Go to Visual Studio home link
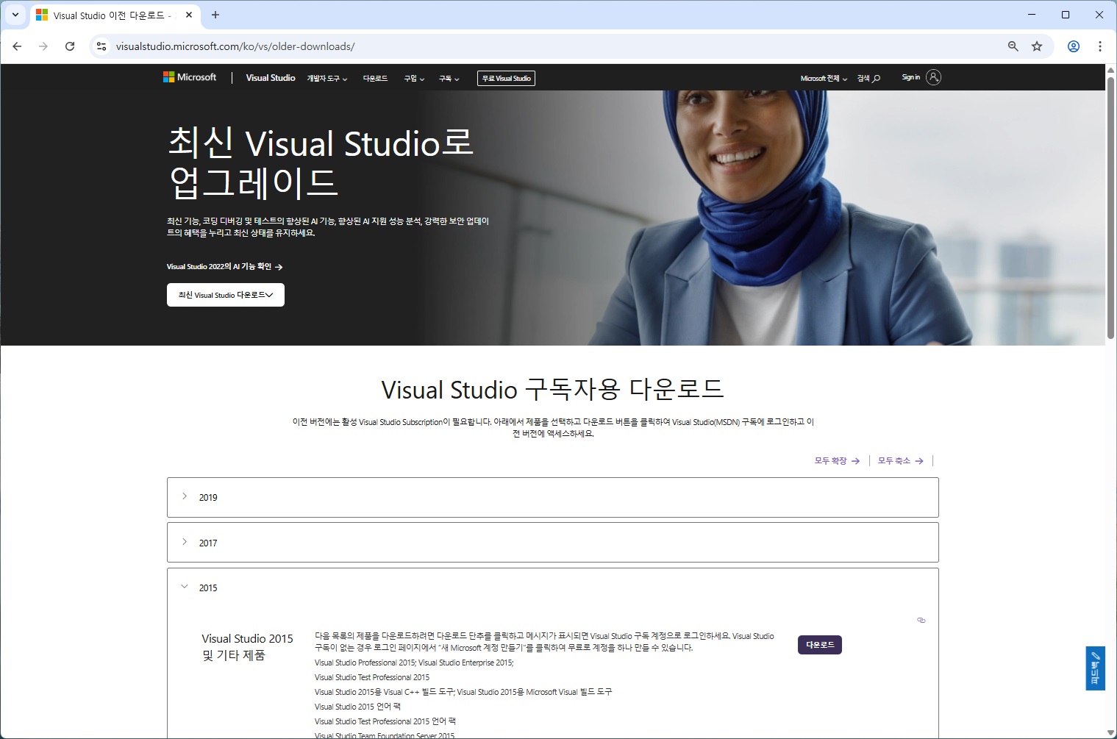1117x739 pixels. (271, 78)
